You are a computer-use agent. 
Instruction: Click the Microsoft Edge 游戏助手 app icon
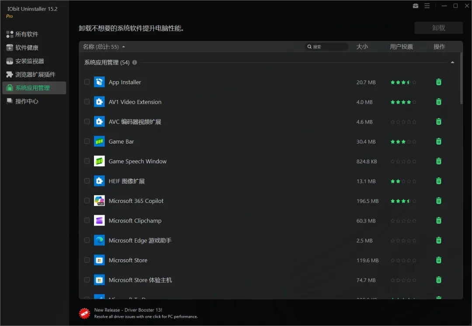99,240
